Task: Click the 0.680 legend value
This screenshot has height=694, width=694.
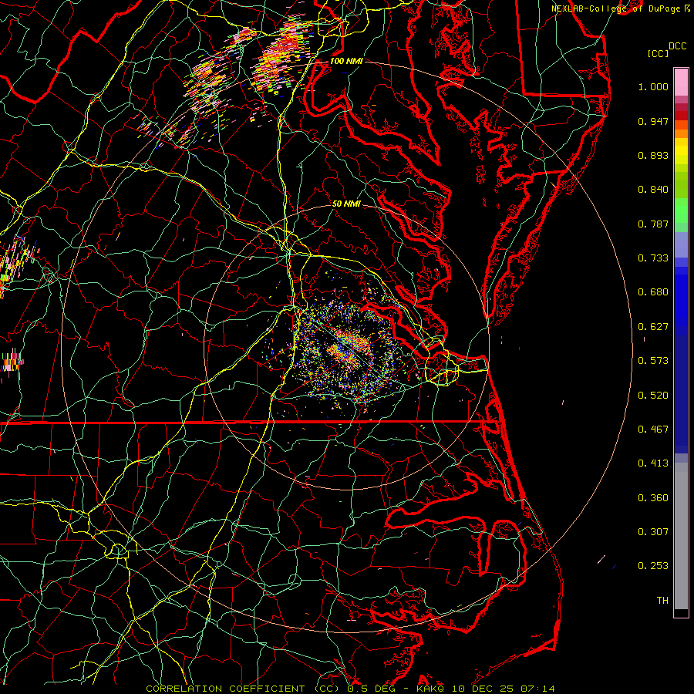Action: point(653,292)
